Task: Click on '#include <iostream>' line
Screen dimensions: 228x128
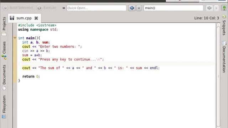Action: point(37,25)
